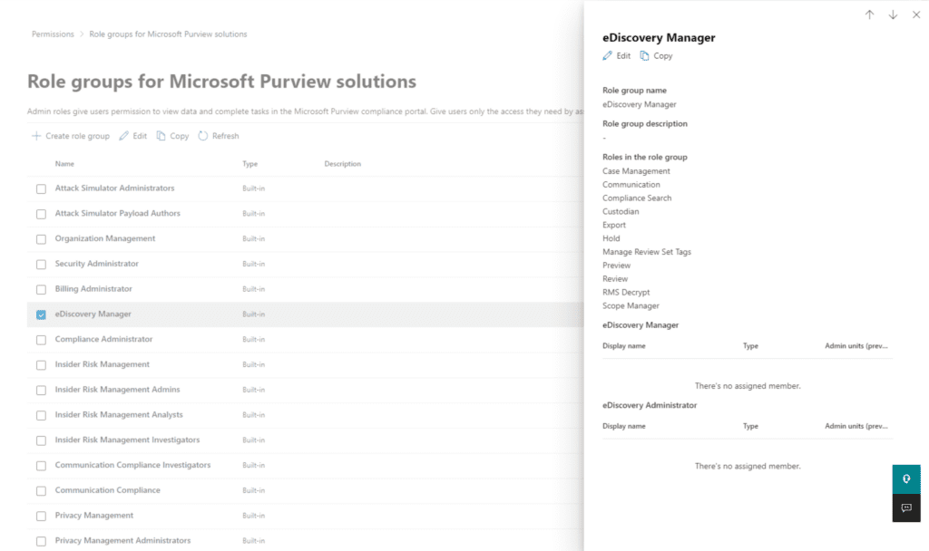
Task: Click the Copy label in the list toolbar
Action: tap(180, 136)
